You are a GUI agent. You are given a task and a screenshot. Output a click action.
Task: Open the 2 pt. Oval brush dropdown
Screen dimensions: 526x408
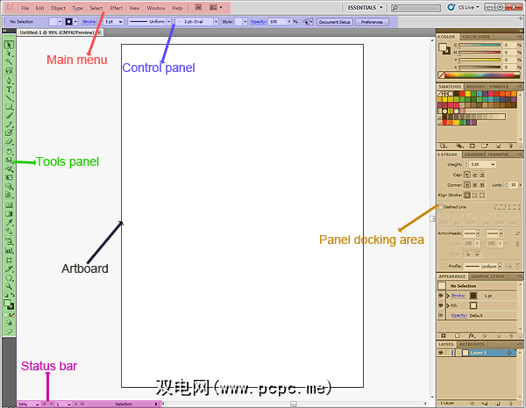pyautogui.click(x=216, y=21)
